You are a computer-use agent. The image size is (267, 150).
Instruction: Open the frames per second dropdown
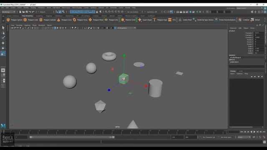point(244,137)
